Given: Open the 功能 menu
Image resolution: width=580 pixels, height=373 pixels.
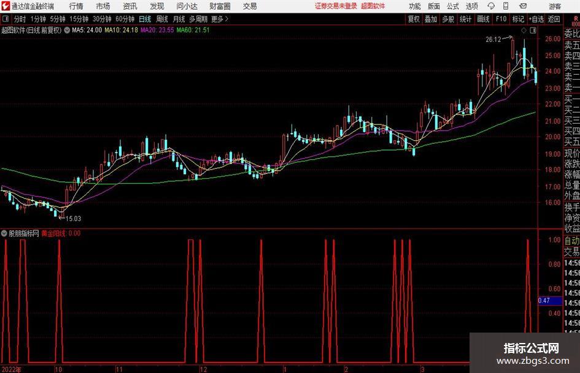Looking at the screenshot, I should (x=415, y=6).
